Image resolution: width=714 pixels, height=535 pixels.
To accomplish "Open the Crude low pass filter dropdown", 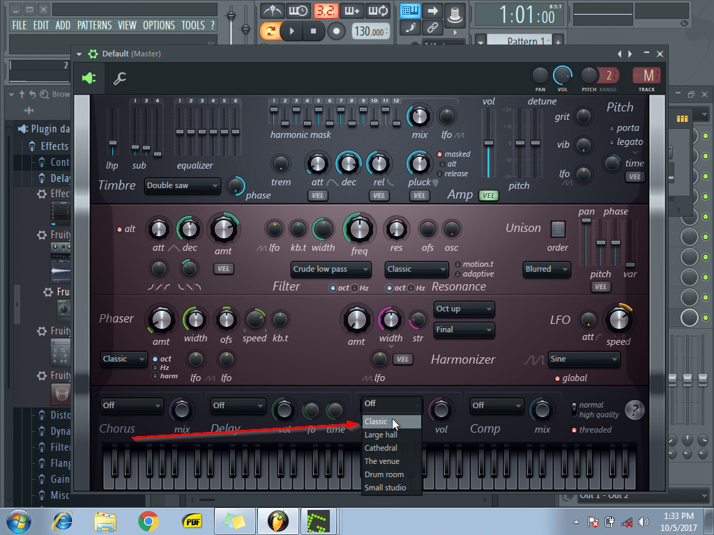I will pyautogui.click(x=331, y=269).
